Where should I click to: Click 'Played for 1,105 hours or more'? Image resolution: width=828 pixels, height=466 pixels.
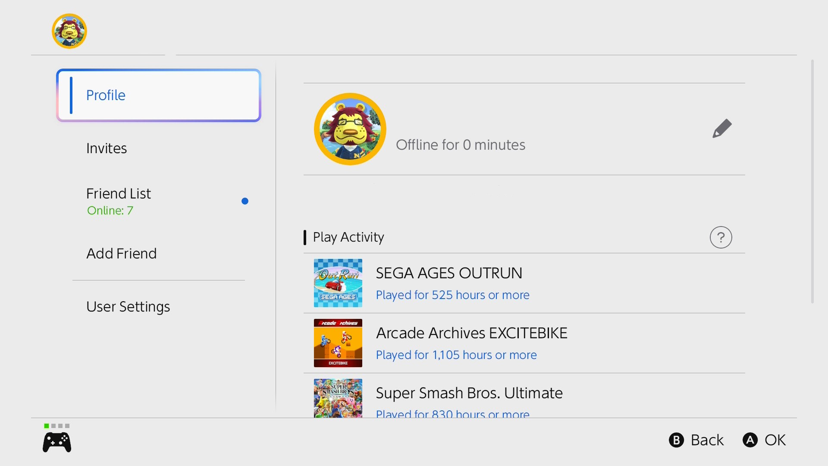pyautogui.click(x=456, y=355)
